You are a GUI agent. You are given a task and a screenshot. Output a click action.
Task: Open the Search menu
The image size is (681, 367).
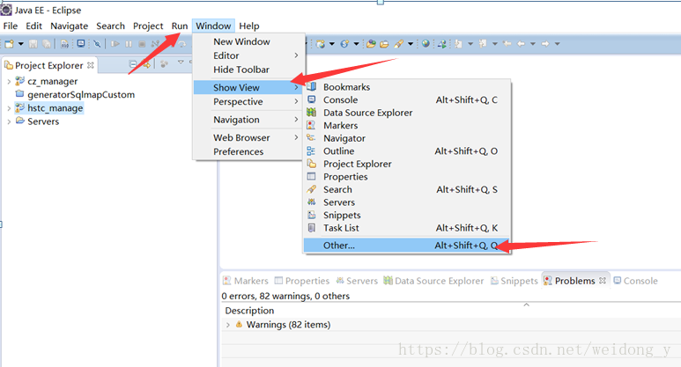pyautogui.click(x=110, y=26)
